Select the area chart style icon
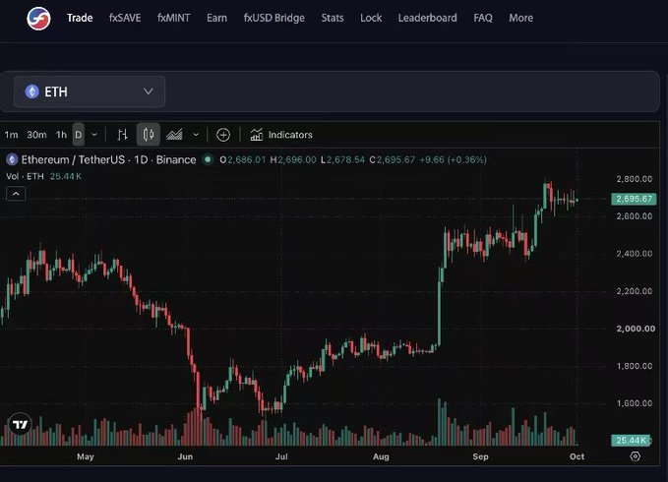The width and height of the screenshot is (668, 482). pos(174,135)
